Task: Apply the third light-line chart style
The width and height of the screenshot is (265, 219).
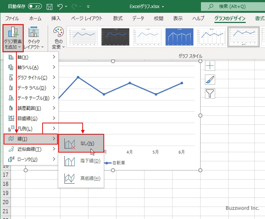Action: 147,37
